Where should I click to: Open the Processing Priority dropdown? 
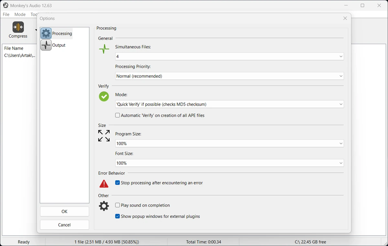point(230,76)
